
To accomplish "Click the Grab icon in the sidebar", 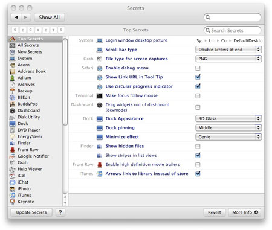I will (13, 162).
